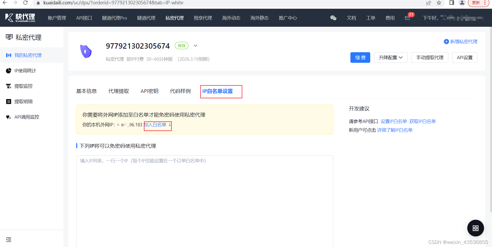Switch to the API密钥 tab
Image resolution: width=492 pixels, height=247 pixels.
(x=149, y=91)
